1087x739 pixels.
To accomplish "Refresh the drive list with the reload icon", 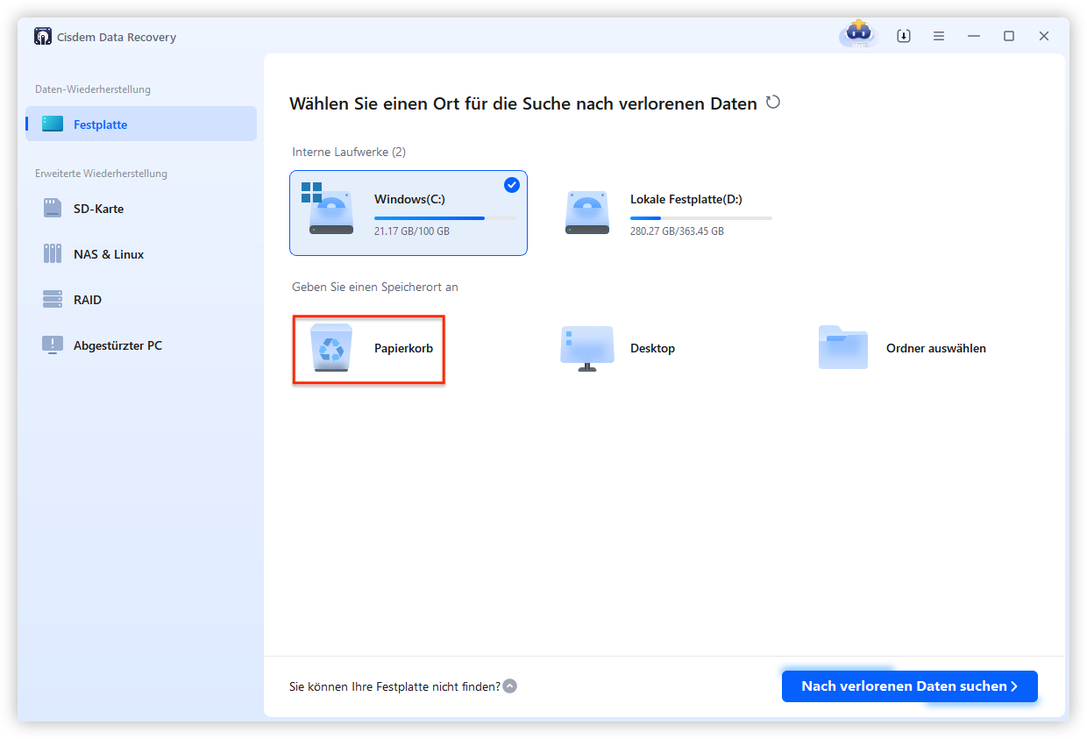I will [x=773, y=103].
